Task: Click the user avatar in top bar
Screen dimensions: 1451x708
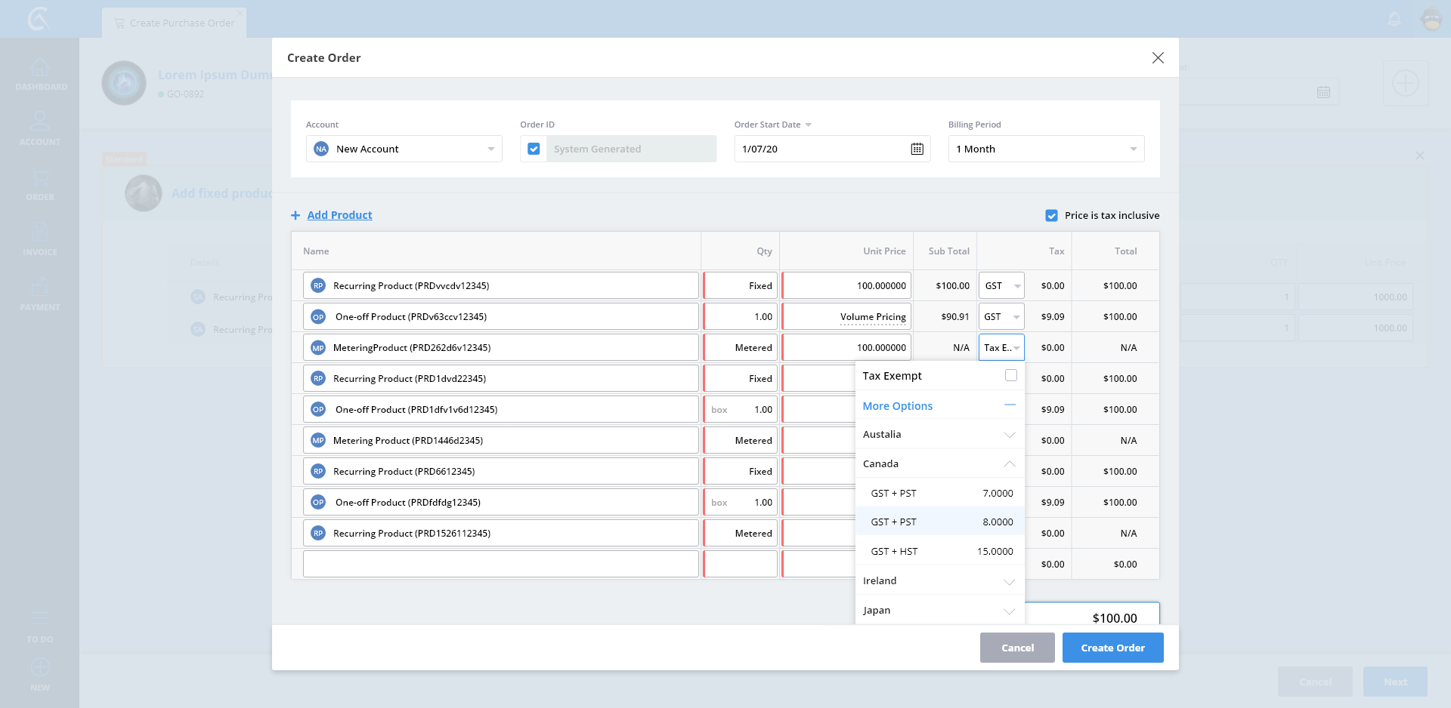Action: tap(1431, 19)
